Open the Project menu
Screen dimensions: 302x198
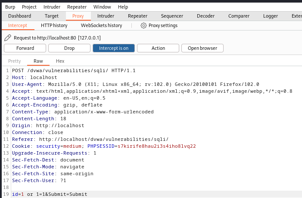coord(29,7)
